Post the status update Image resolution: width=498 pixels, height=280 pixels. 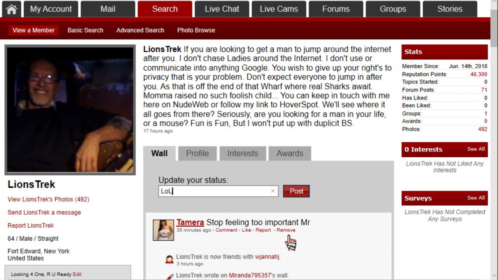(x=296, y=191)
